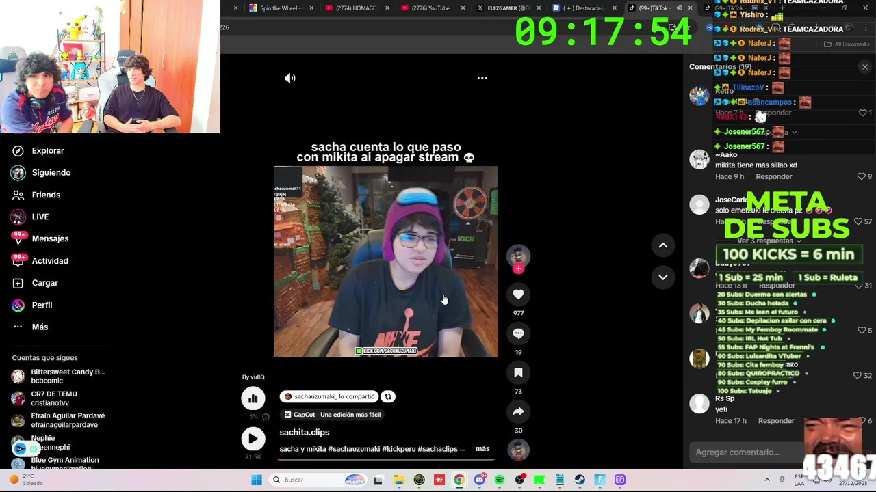Click the #kickperu hashtag in the caption

click(x=398, y=449)
